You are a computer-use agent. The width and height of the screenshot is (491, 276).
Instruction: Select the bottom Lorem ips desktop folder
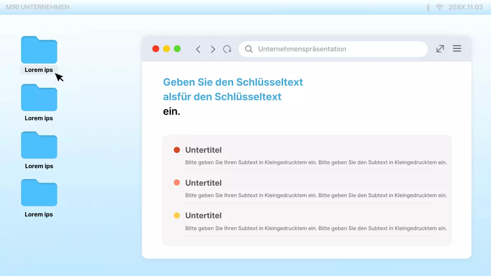click(39, 193)
